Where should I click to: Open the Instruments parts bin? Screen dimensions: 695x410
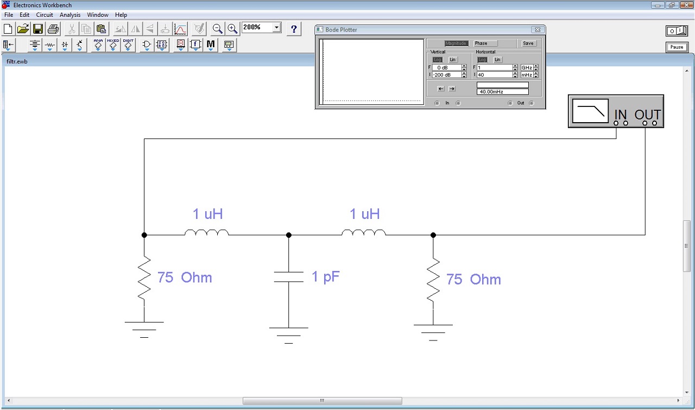[229, 45]
